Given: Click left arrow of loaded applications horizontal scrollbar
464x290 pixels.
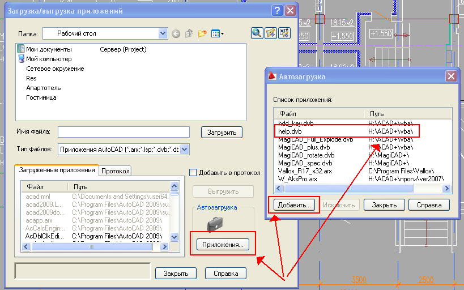Looking at the screenshot, I should point(26,246).
